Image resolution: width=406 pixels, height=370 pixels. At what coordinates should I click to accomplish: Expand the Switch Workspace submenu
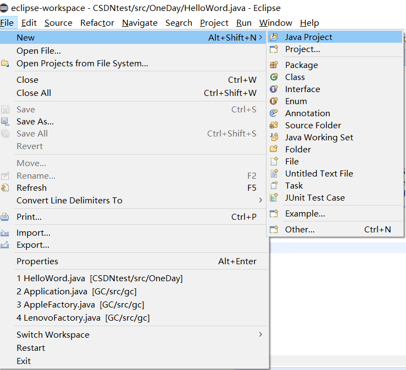[x=260, y=334]
